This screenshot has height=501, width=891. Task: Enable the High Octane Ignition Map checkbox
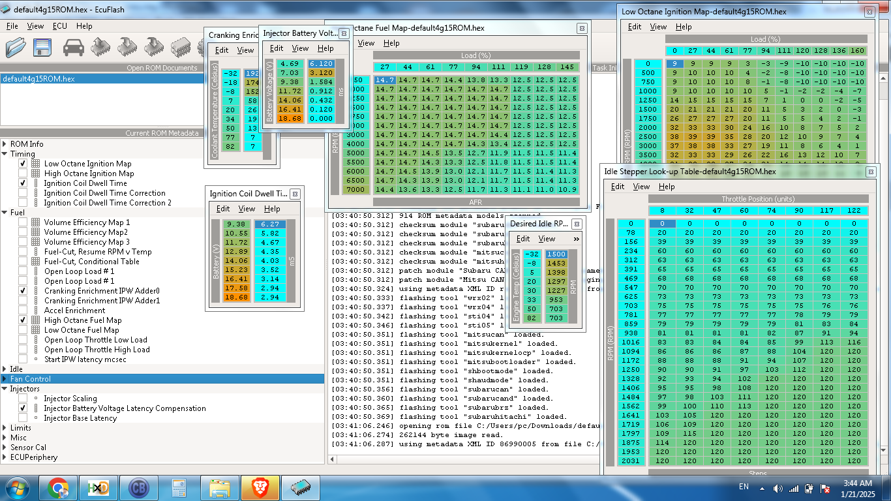[x=23, y=174]
